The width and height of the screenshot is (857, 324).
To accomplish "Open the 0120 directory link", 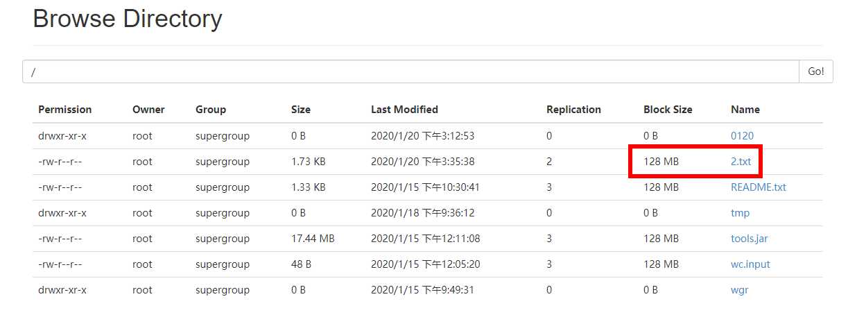I will click(742, 136).
